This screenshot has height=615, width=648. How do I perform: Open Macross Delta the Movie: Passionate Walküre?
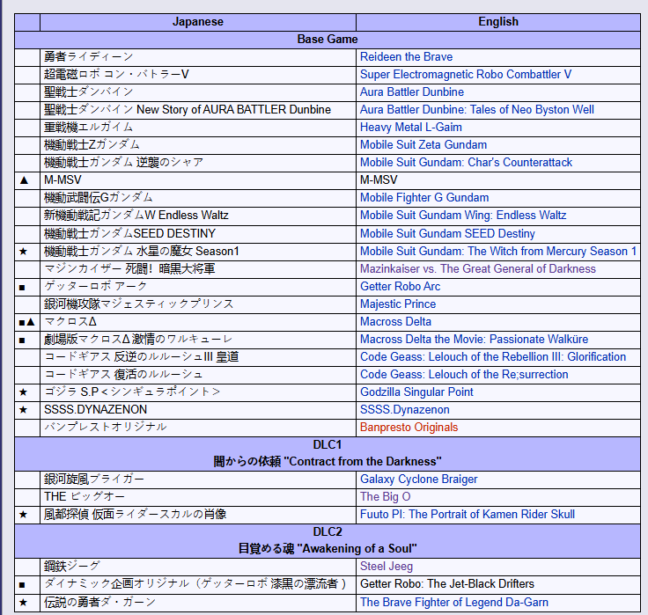coord(474,340)
